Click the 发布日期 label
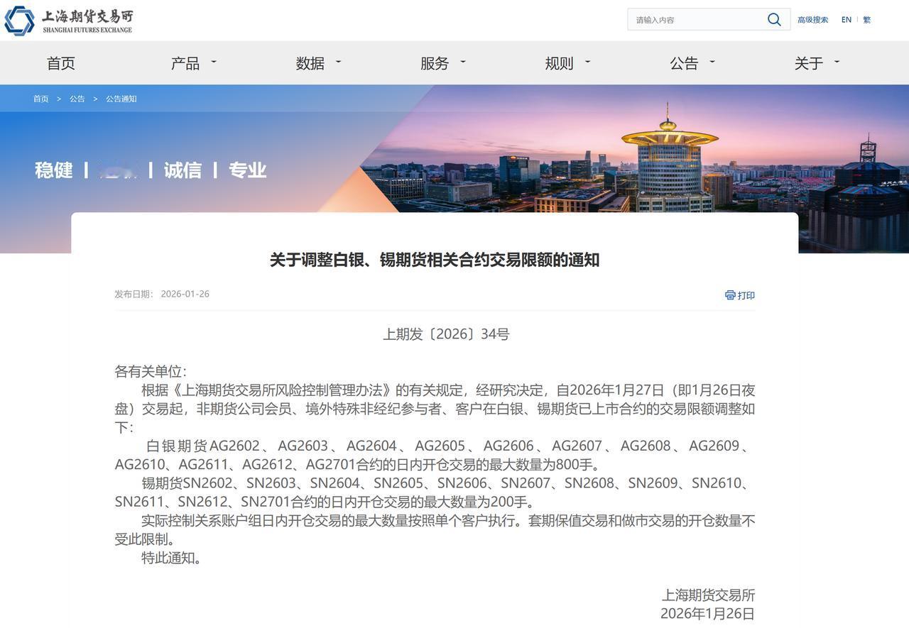 tap(134, 294)
